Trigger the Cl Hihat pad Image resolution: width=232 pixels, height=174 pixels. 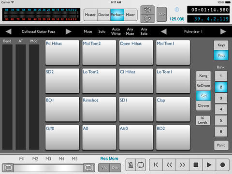pos(136,81)
